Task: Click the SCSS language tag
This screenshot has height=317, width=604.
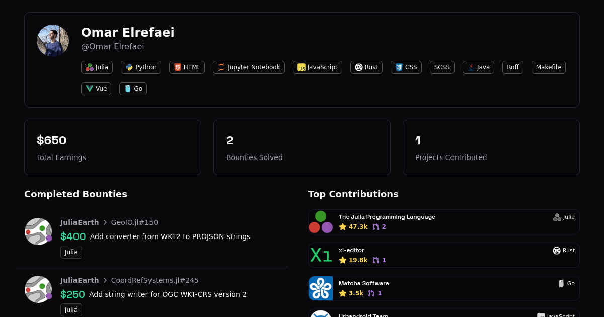Action: tap(442, 67)
